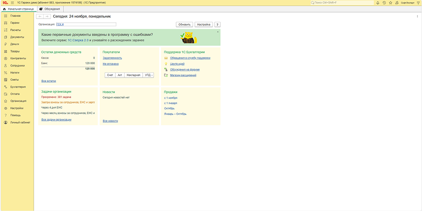The width and height of the screenshot is (422, 211).
Task: Close the green 1С:Сверка banner
Action: tap(218, 32)
